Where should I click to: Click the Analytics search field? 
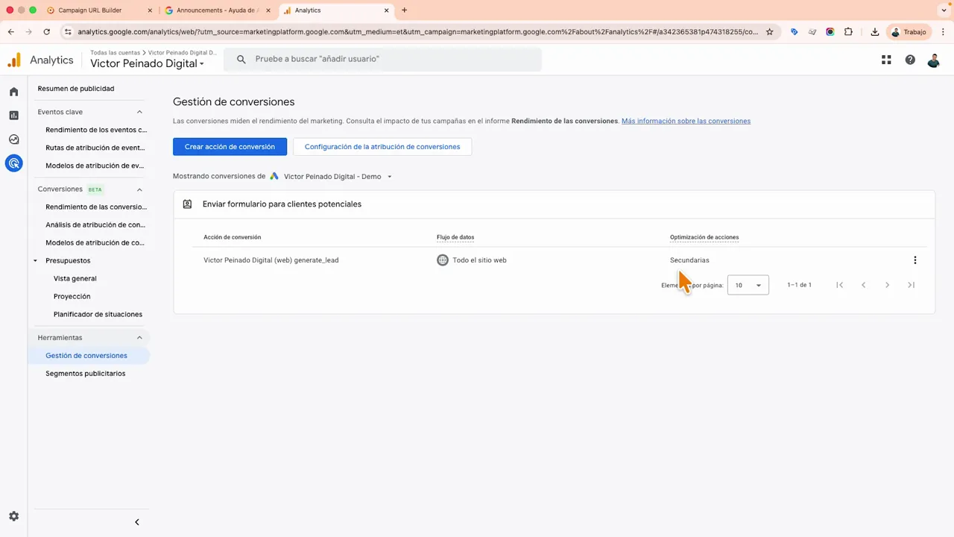(383, 59)
